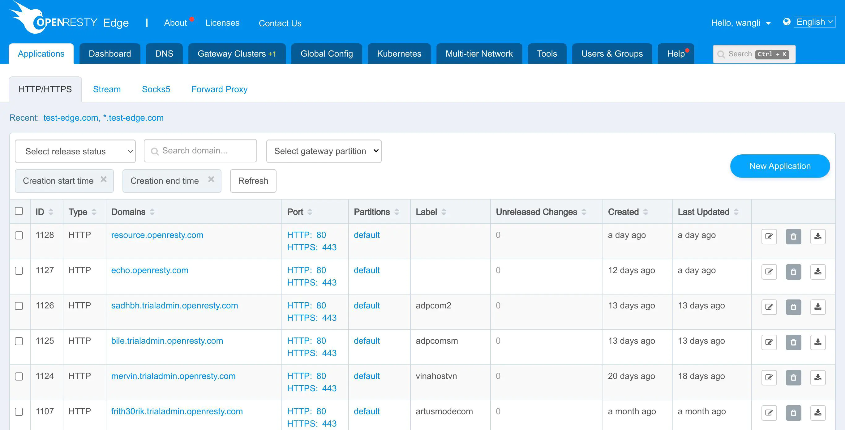Delete application mervin.trialadmin.openresty.com
This screenshot has width=845, height=430.
[793, 377]
